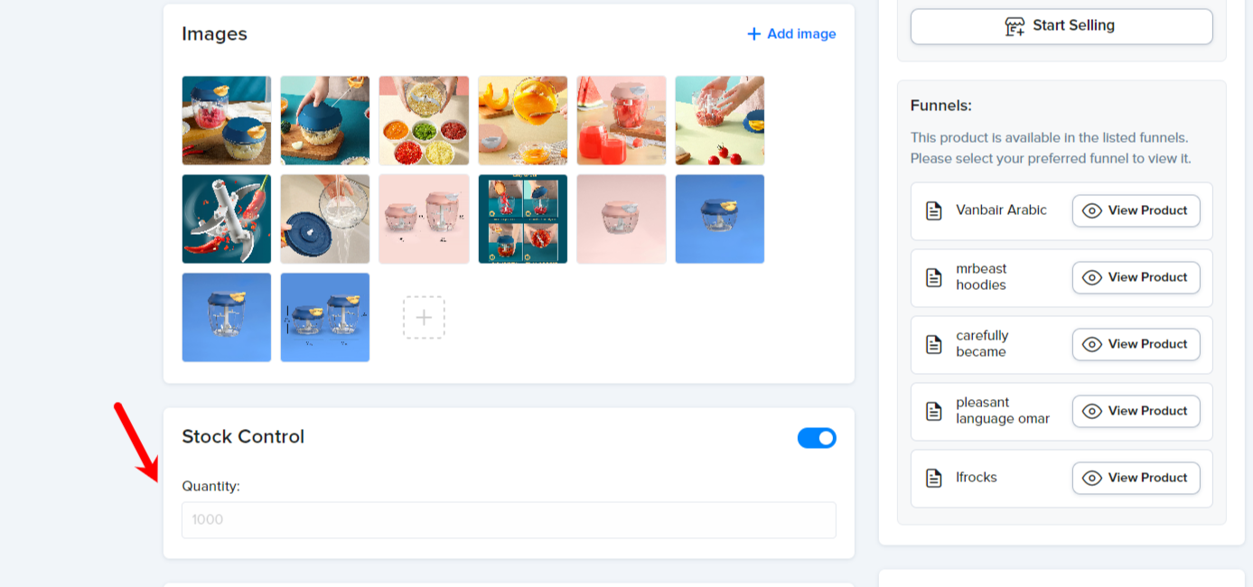Click the document icon beside pleasant language omar

[x=934, y=411]
